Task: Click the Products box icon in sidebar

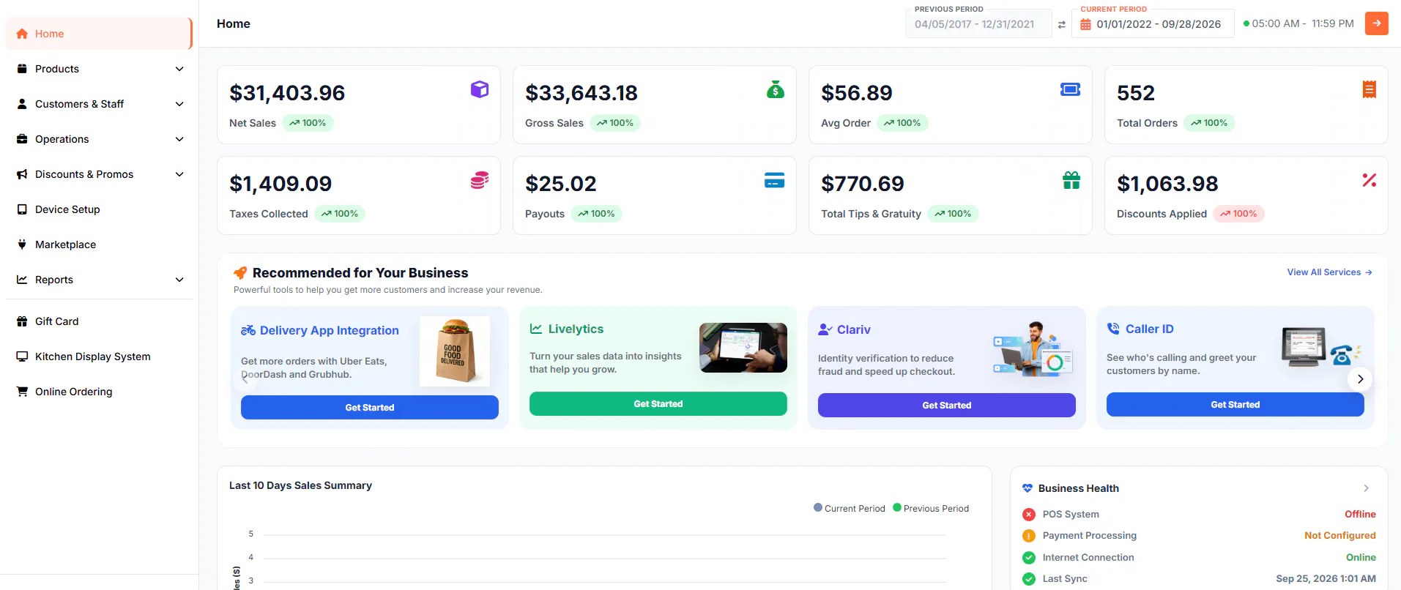Action: [22, 69]
